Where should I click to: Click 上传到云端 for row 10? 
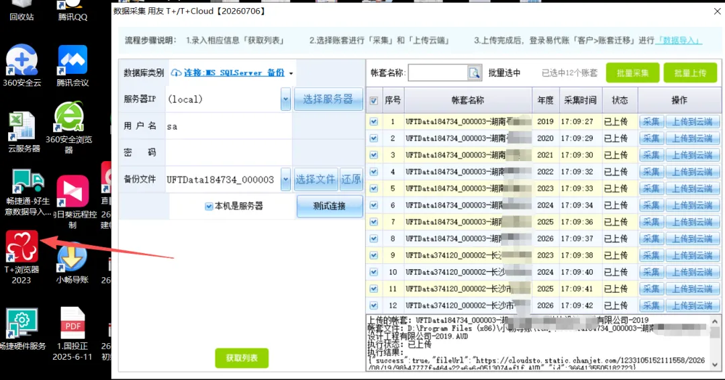pos(693,273)
